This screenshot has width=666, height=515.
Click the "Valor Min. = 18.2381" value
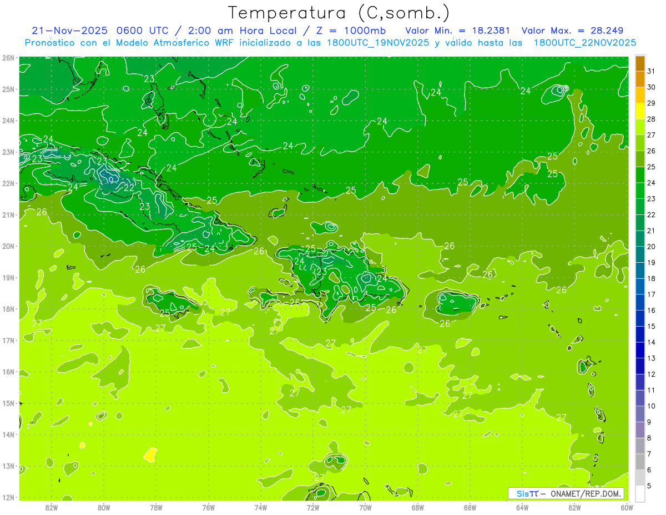click(x=457, y=31)
